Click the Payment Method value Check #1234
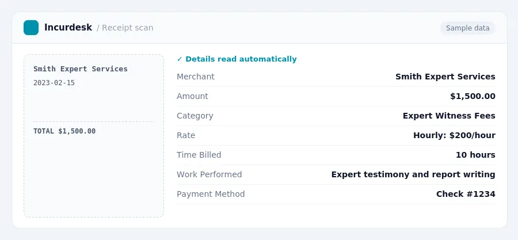 tap(466, 194)
